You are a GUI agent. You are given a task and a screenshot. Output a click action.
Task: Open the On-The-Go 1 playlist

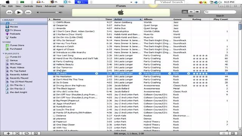pos(17,85)
